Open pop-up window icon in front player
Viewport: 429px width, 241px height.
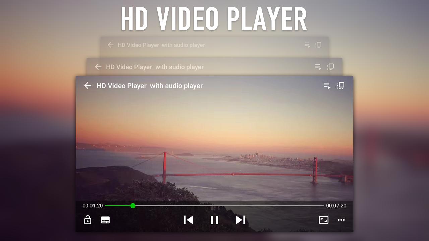(341, 86)
